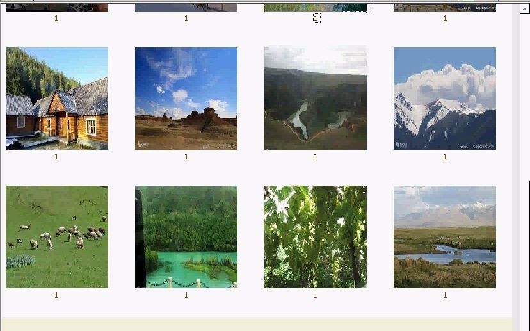530x331 pixels.
Task: Open the desert rock formation thumbnail
Action: (x=186, y=99)
